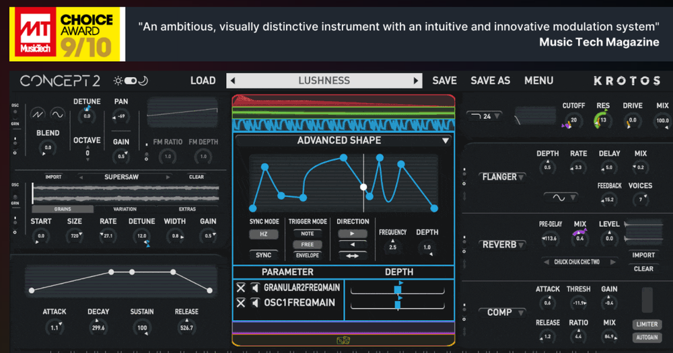This screenshot has width=673, height=353.
Task: Switch to the EXTRAS tab
Action: coord(187,209)
